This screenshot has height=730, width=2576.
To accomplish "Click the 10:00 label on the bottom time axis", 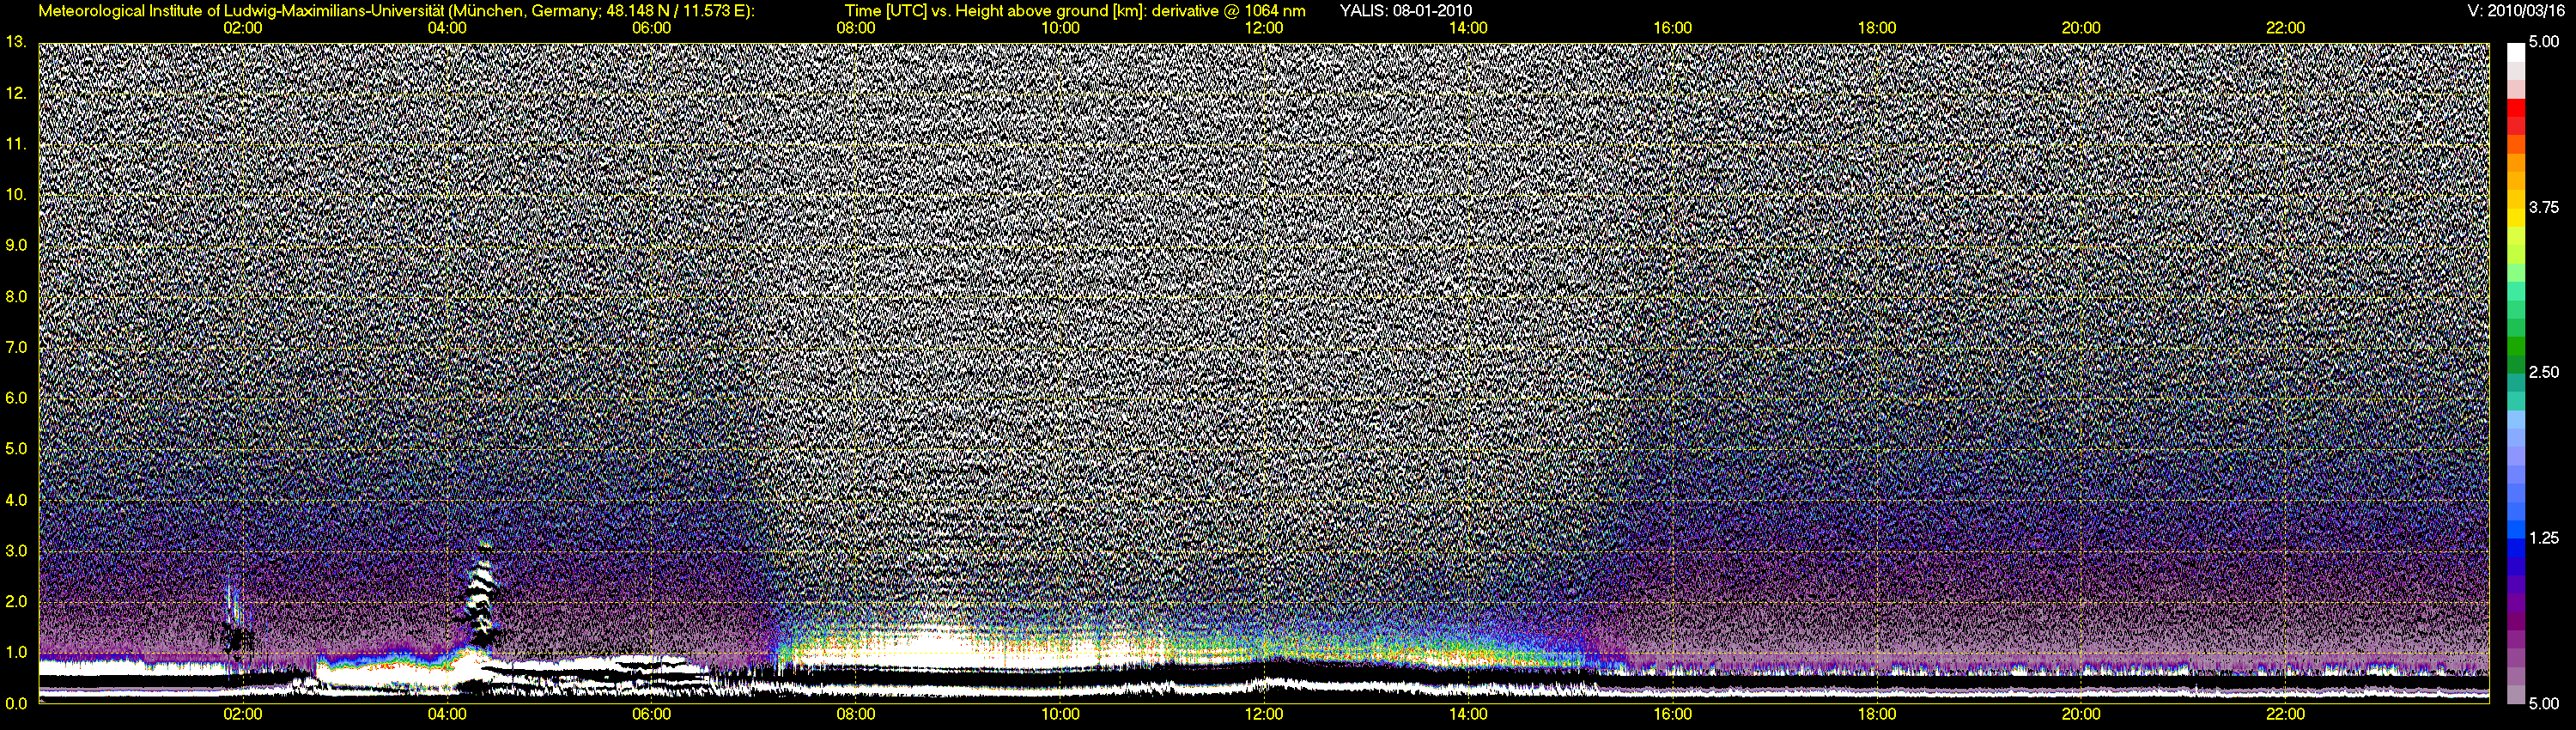I will pyautogui.click(x=1060, y=714).
